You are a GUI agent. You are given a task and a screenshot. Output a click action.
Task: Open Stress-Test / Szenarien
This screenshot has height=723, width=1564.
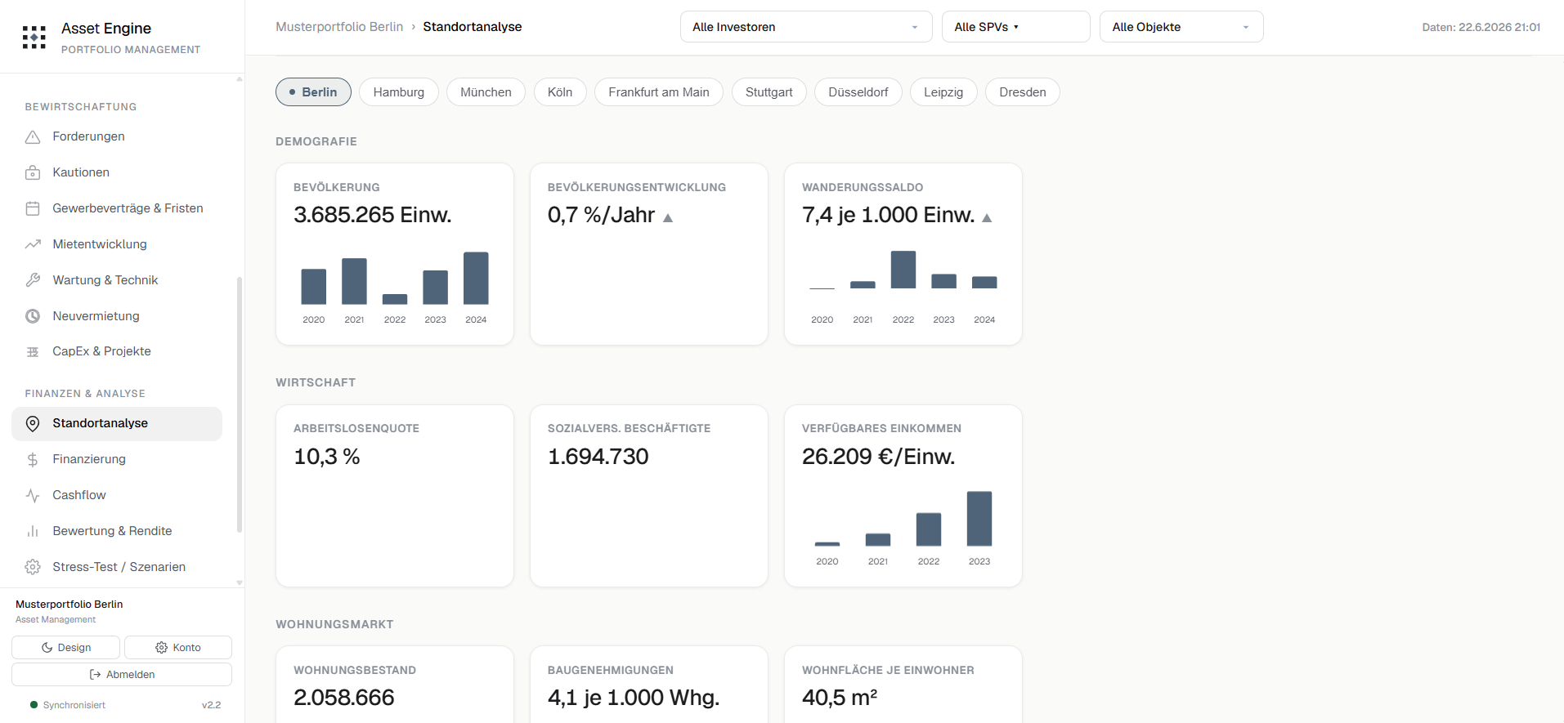tap(117, 567)
